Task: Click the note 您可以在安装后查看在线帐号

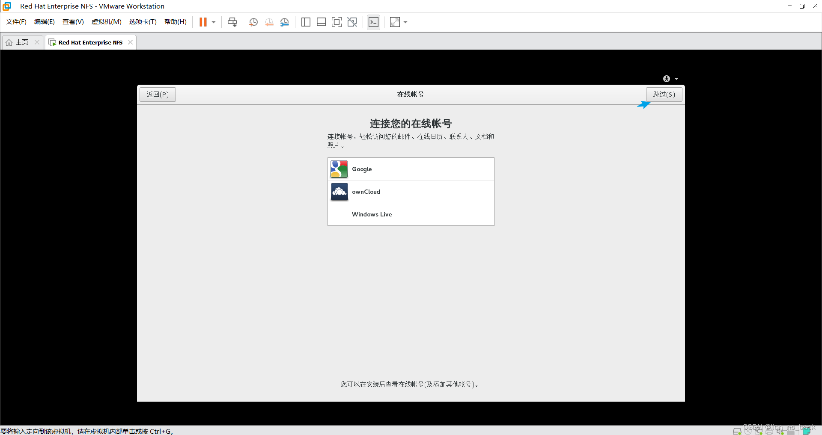Action: (x=410, y=384)
